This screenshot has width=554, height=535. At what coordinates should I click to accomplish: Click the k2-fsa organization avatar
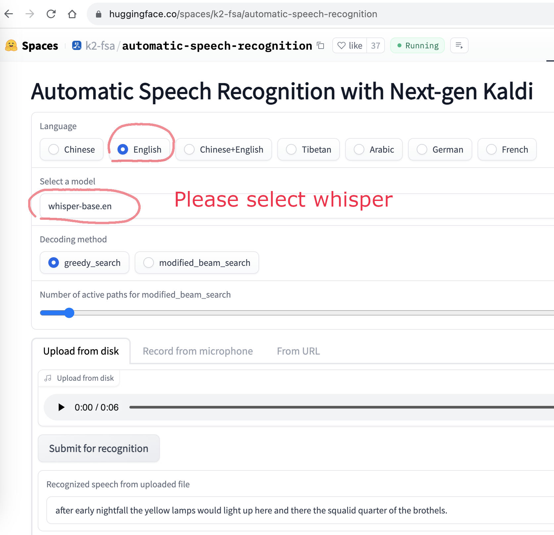(77, 45)
